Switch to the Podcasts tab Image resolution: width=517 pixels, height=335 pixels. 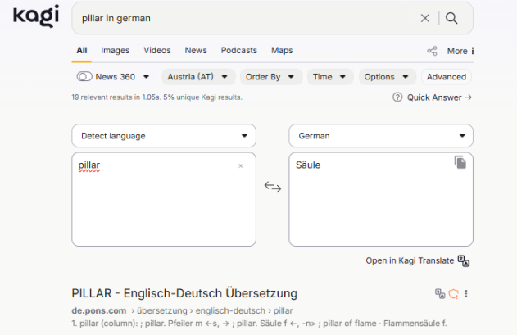tap(238, 51)
